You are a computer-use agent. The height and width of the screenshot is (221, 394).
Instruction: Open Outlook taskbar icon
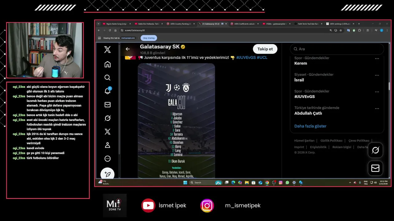tap(260, 183)
